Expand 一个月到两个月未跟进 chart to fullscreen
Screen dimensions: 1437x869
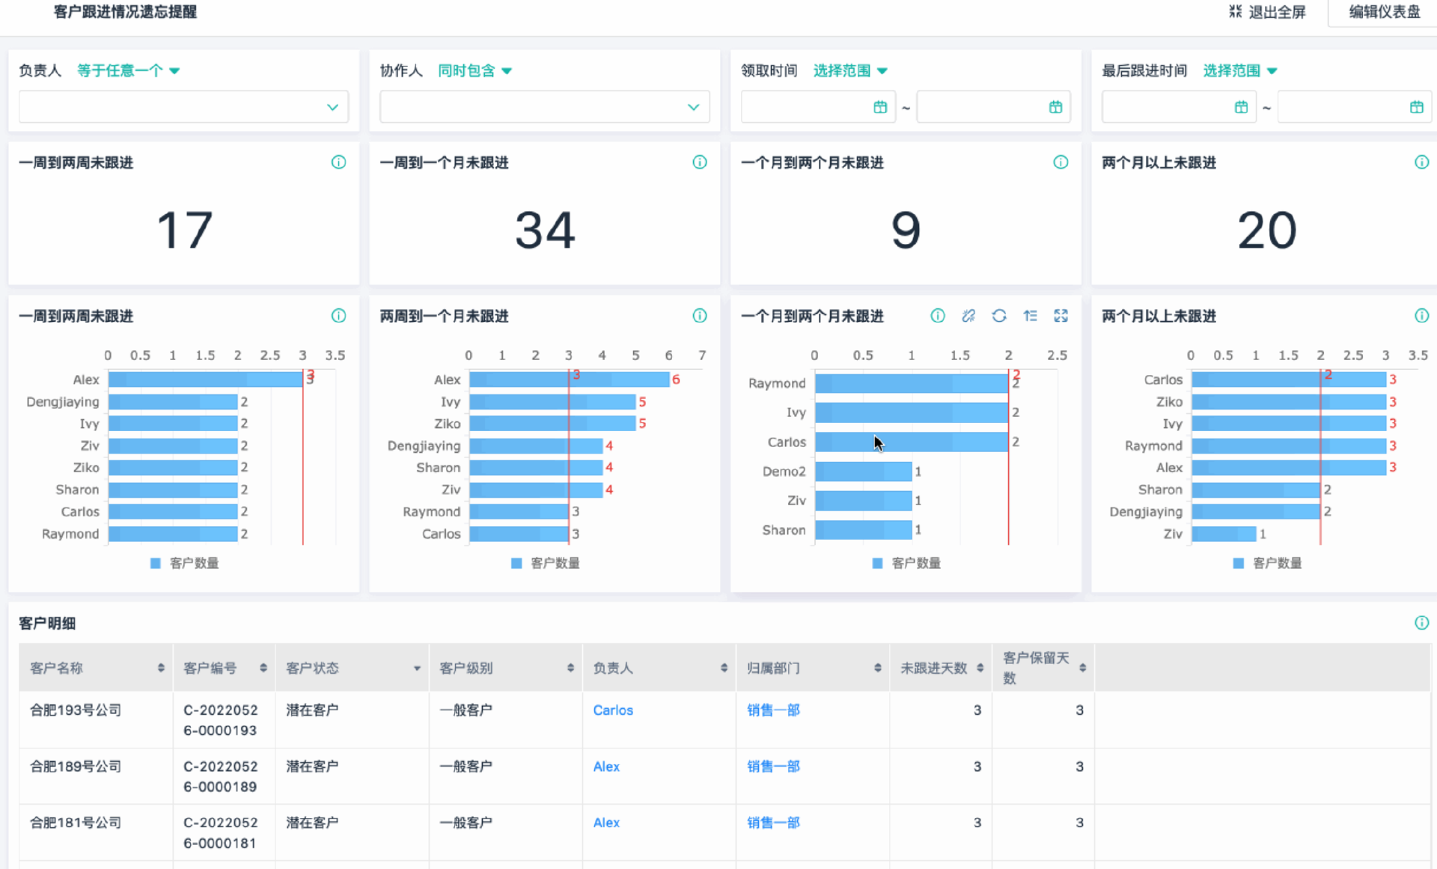point(1061,316)
